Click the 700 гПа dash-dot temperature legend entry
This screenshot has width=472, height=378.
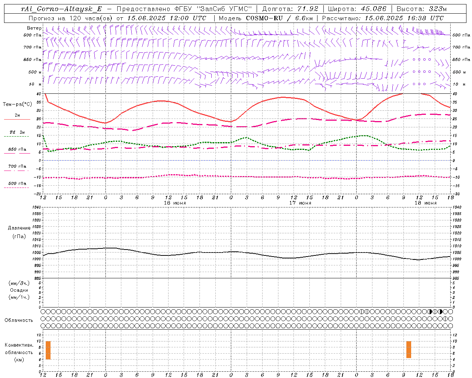pos(17,168)
